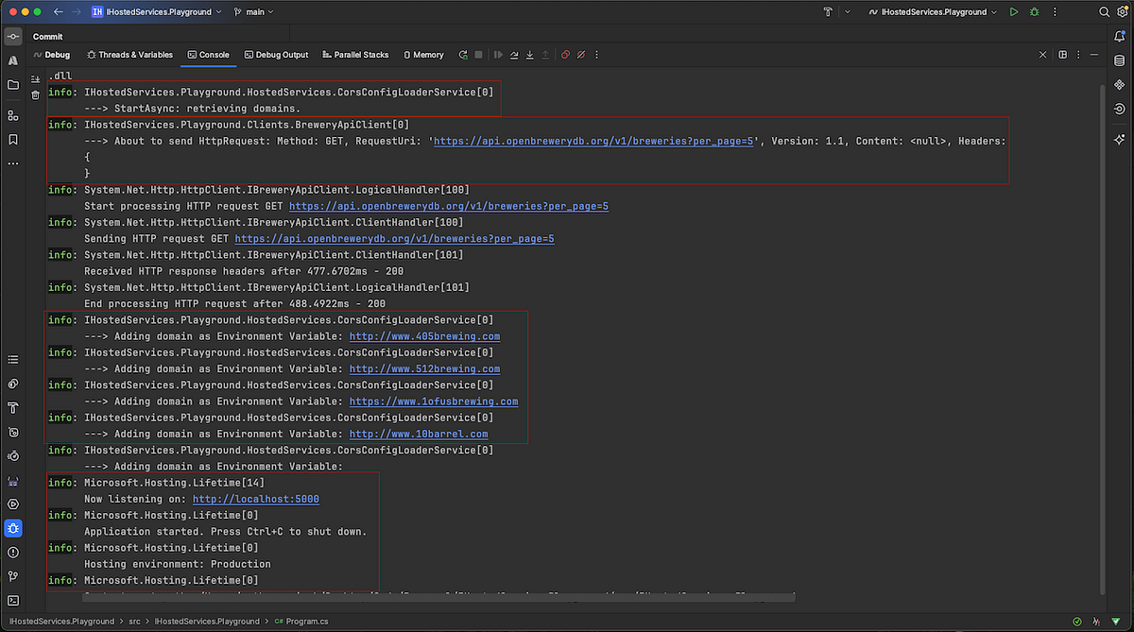Show the Problems tool window
Image resolution: width=1134 pixels, height=632 pixels.
[14, 552]
